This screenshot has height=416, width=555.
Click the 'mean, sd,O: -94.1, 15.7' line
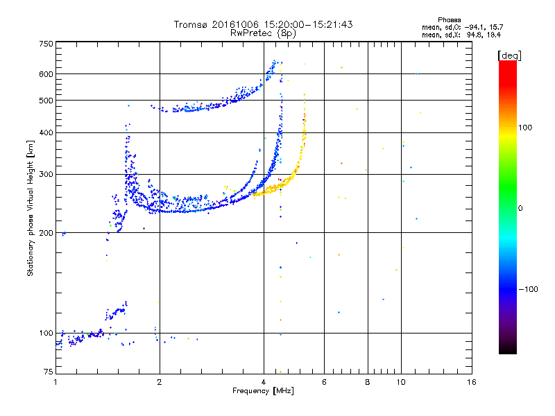click(462, 27)
